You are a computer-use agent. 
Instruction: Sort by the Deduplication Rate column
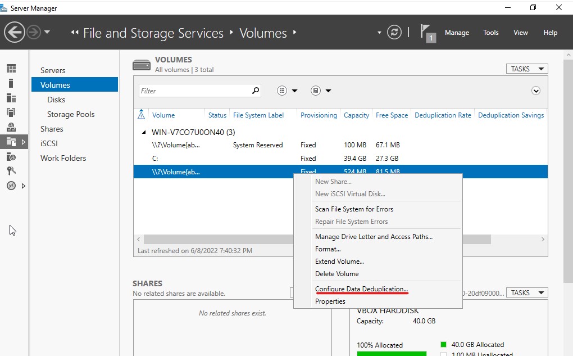443,115
